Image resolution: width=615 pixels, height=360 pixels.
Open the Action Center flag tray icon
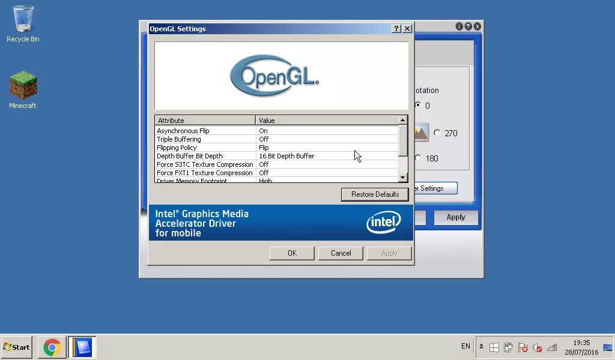pyautogui.click(x=523, y=347)
